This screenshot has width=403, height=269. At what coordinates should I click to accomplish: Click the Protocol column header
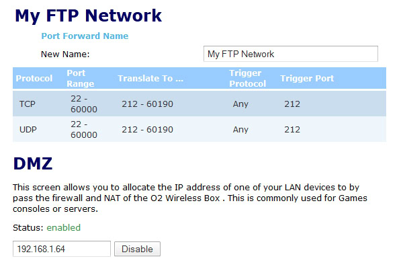34,79
